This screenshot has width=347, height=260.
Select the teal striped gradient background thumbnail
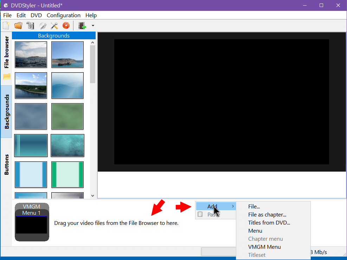click(x=31, y=145)
